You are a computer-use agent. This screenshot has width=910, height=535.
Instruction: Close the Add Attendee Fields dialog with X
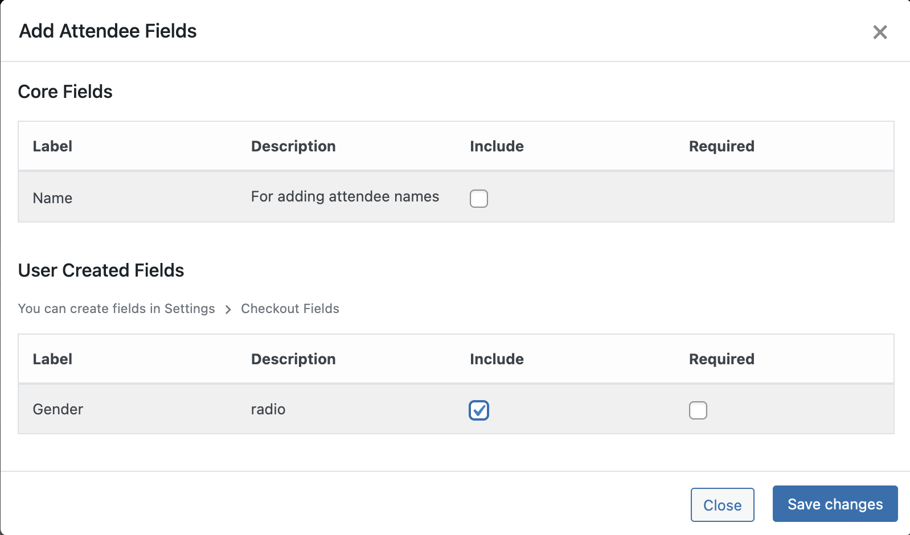(x=880, y=32)
